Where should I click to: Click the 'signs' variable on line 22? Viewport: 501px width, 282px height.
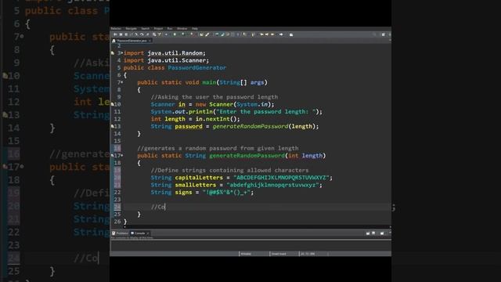click(183, 192)
